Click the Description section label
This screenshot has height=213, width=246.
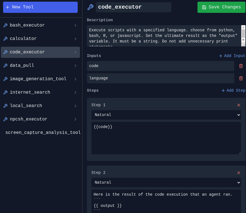(100, 20)
